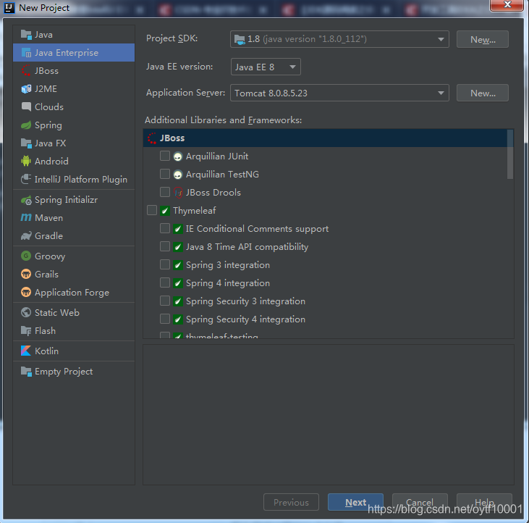529x523 pixels.
Task: Select the Static Web label
Action: pos(57,313)
